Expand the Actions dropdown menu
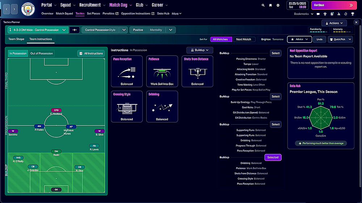 click(x=334, y=23)
